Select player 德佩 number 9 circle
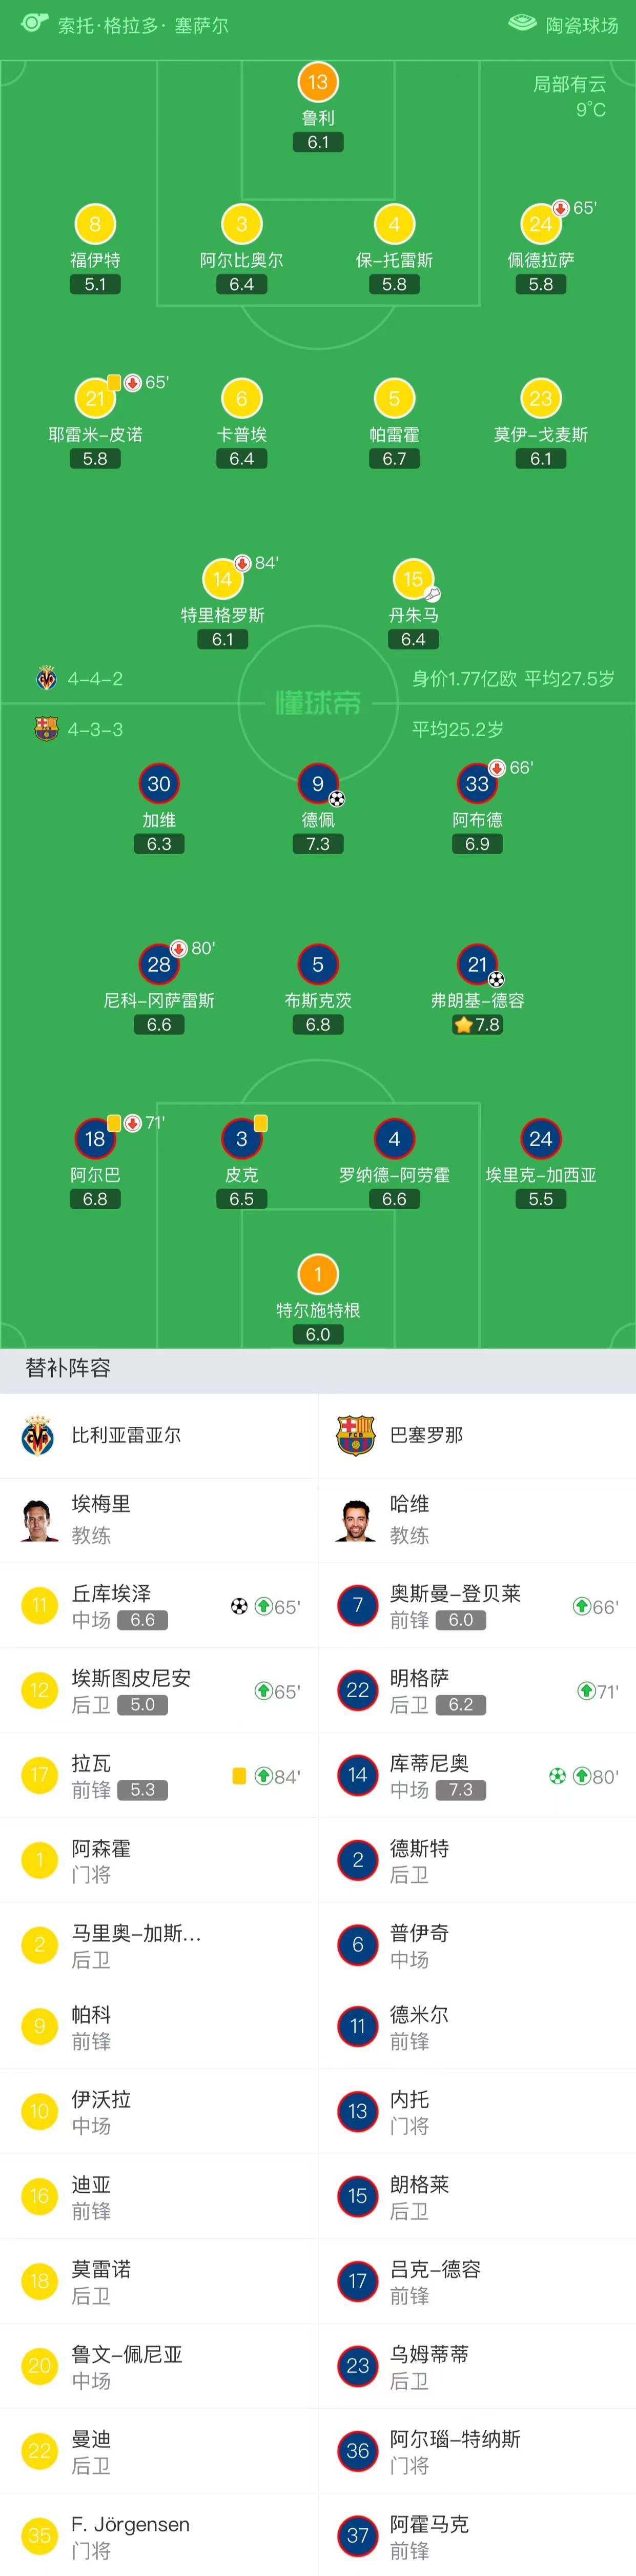The width and height of the screenshot is (636, 2576). [x=318, y=784]
